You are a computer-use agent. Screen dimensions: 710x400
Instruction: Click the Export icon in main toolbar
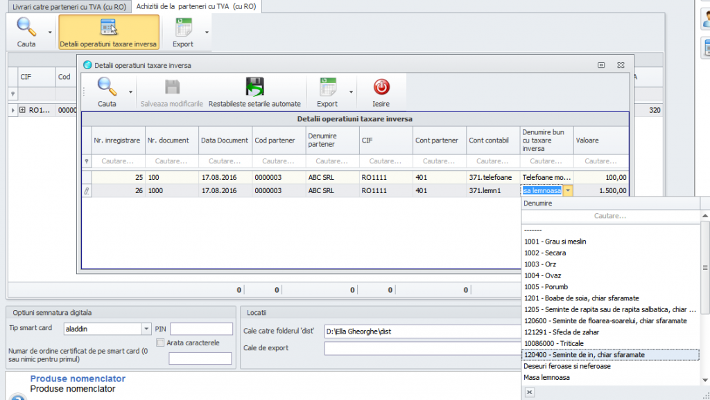point(183,27)
